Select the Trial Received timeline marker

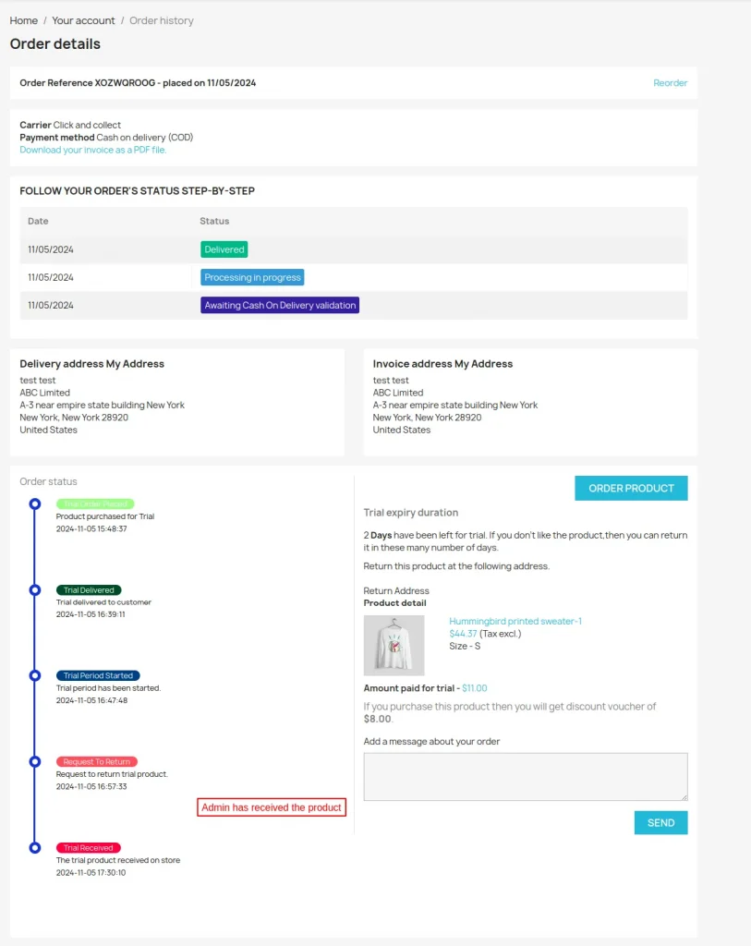click(35, 847)
